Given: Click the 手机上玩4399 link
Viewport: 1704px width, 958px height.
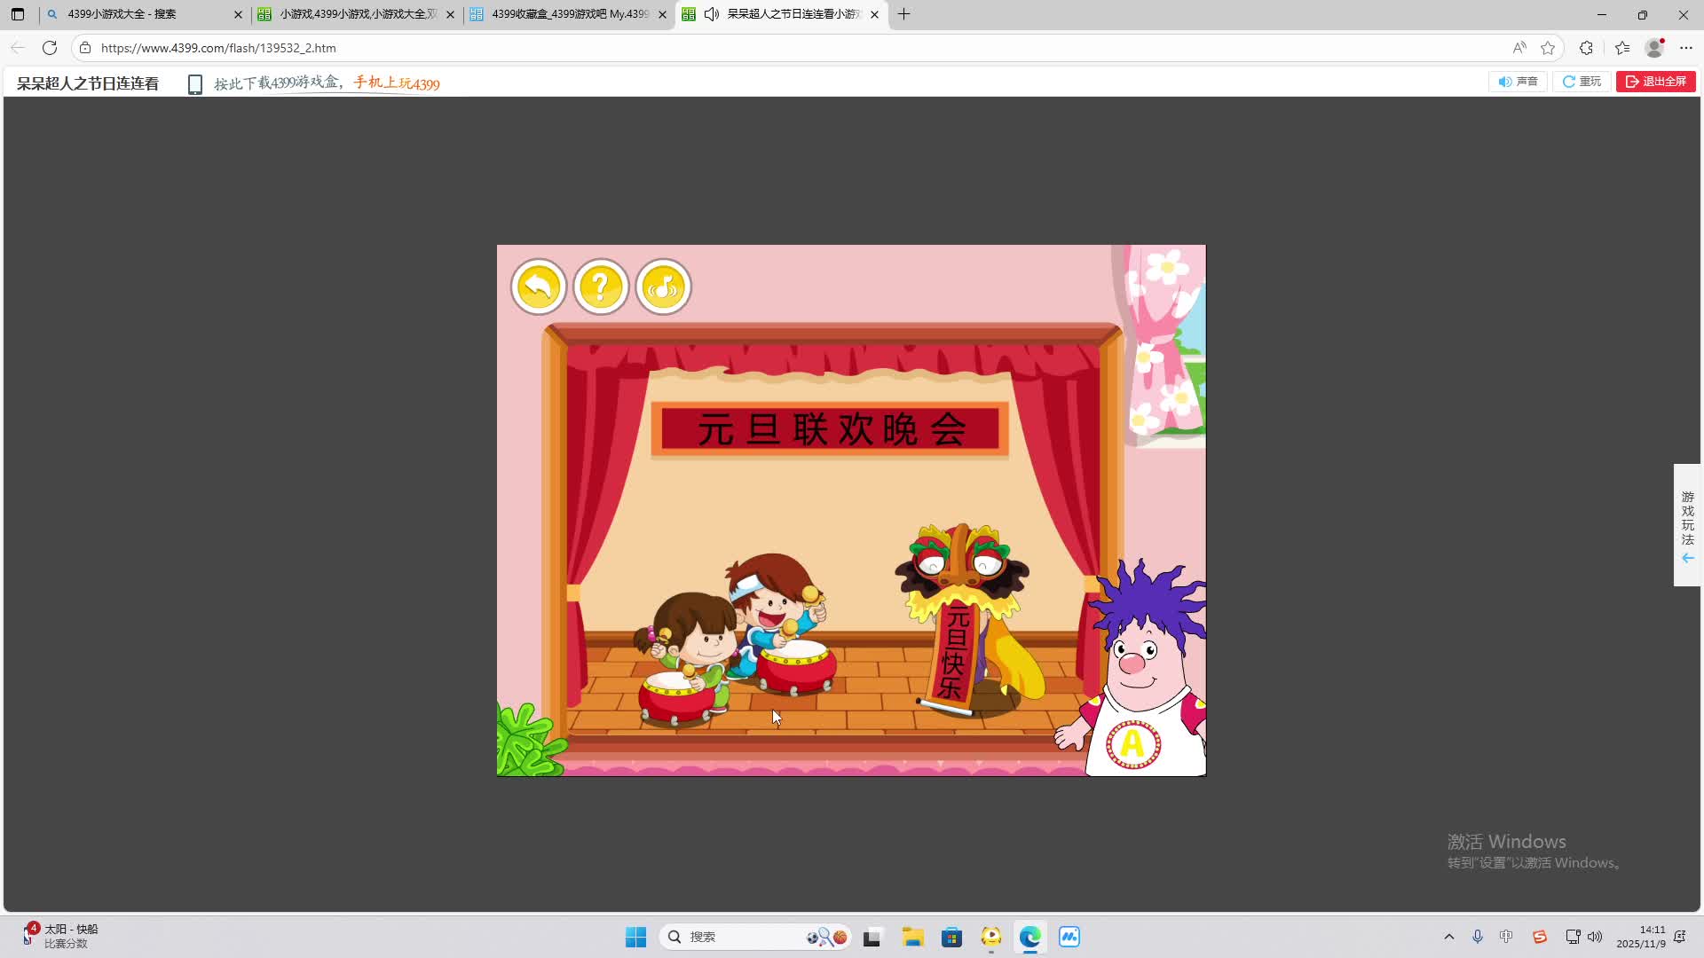Looking at the screenshot, I should [397, 83].
